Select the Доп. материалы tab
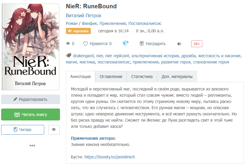246x167 pixels. pyautogui.click(x=177, y=77)
